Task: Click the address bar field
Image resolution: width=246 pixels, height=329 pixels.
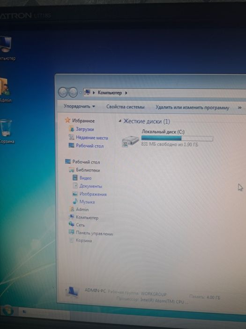Action: (x=164, y=93)
